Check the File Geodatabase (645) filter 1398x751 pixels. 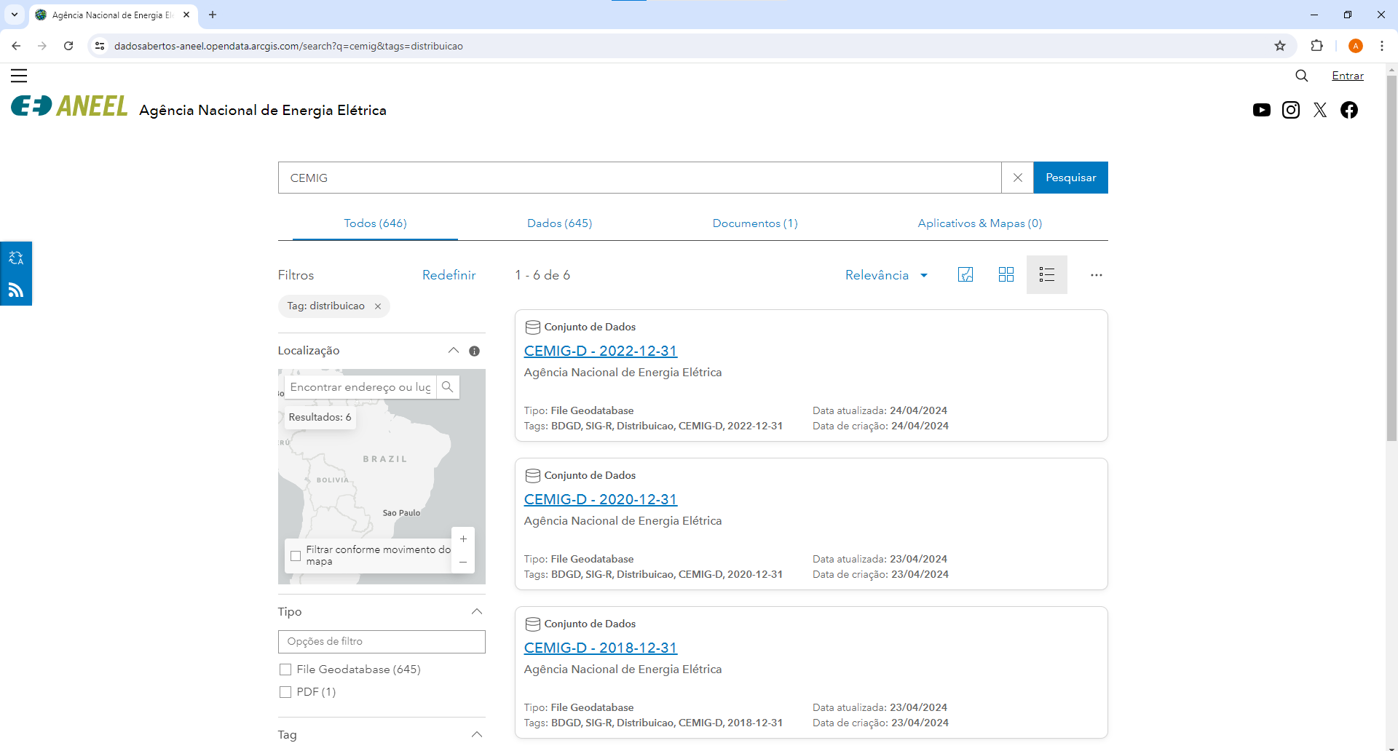[285, 669]
